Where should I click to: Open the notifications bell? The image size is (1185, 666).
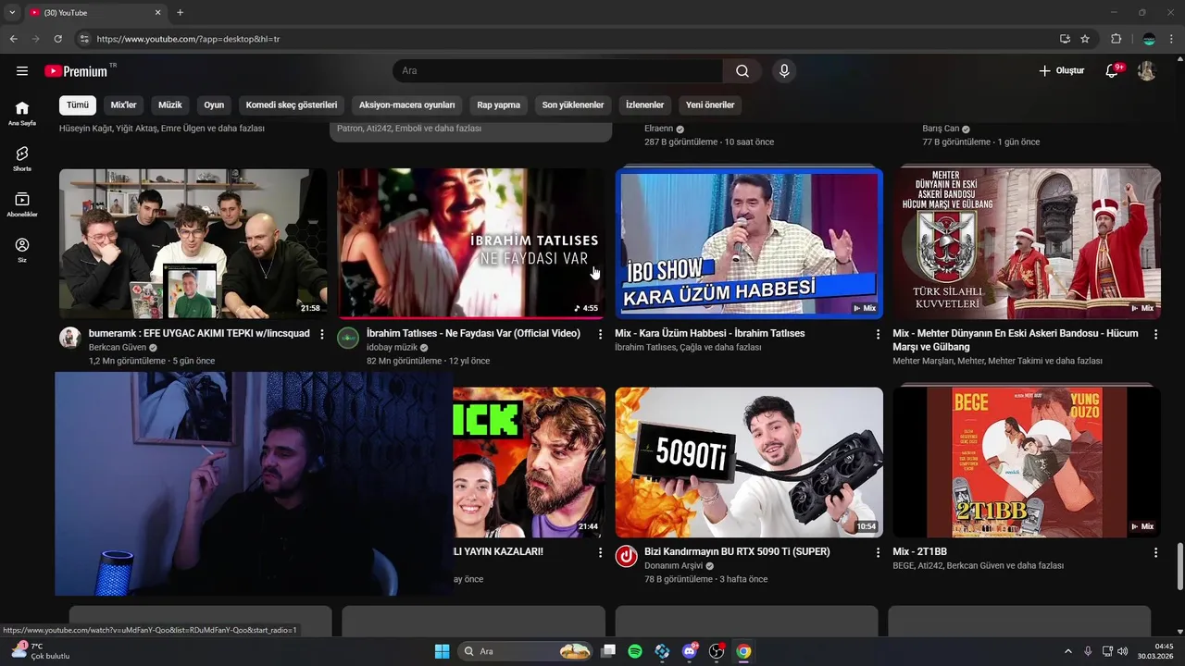[1113, 71]
